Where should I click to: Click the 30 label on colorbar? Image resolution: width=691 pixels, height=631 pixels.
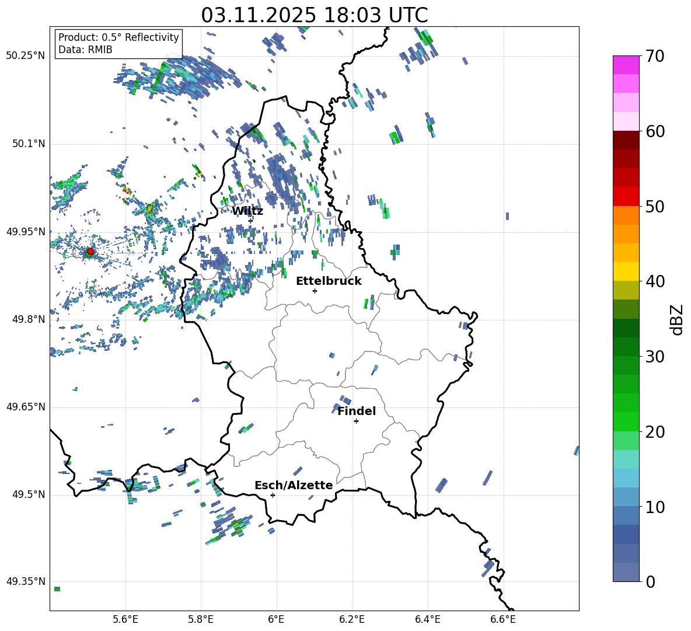pos(655,357)
